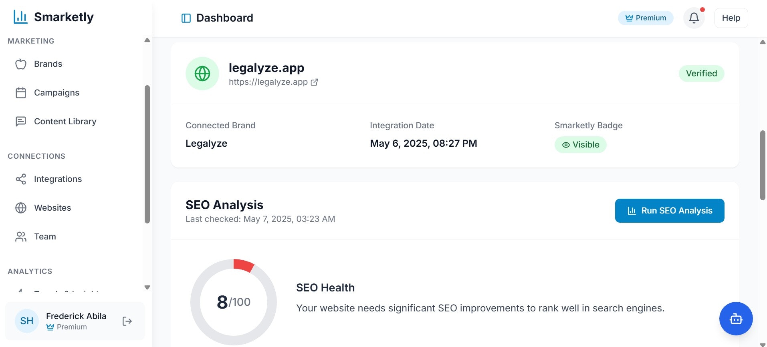Click the sidebar scrollbar thumb
767x347 pixels.
[147, 154]
